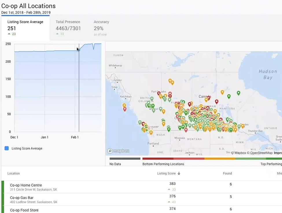This screenshot has height=213, width=282.
Task: Toggle Listing Score Average legend swatch
Action: click(7, 148)
